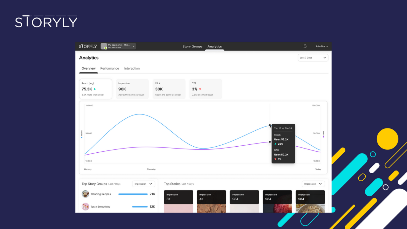
Task: Select the Impression 90K metric card
Action: 132,89
